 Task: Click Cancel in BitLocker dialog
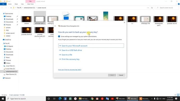pos(121,75)
